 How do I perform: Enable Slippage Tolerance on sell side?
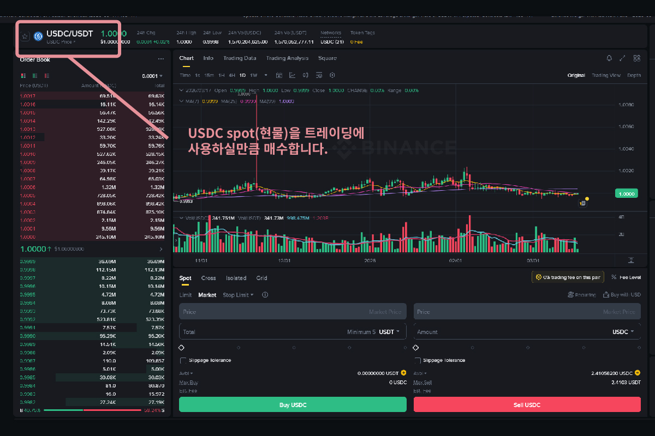[x=418, y=360]
